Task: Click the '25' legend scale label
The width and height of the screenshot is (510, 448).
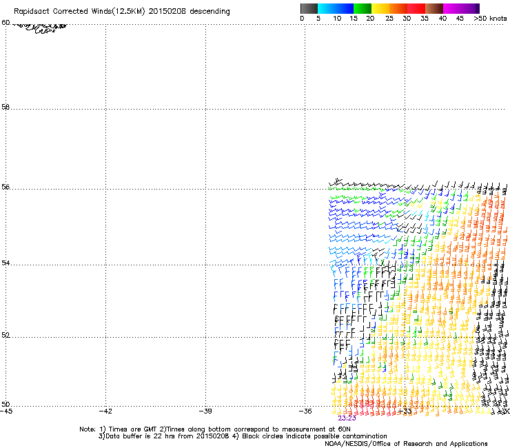Action: point(389,19)
